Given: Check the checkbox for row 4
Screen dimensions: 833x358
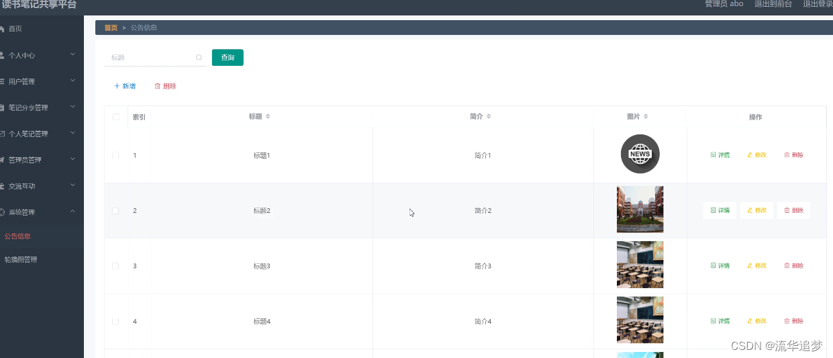Looking at the screenshot, I should [115, 321].
